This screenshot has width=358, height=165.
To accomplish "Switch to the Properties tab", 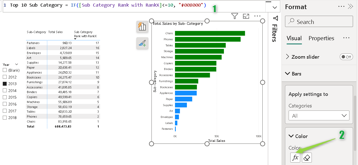I will pyautogui.click(x=321, y=38).
